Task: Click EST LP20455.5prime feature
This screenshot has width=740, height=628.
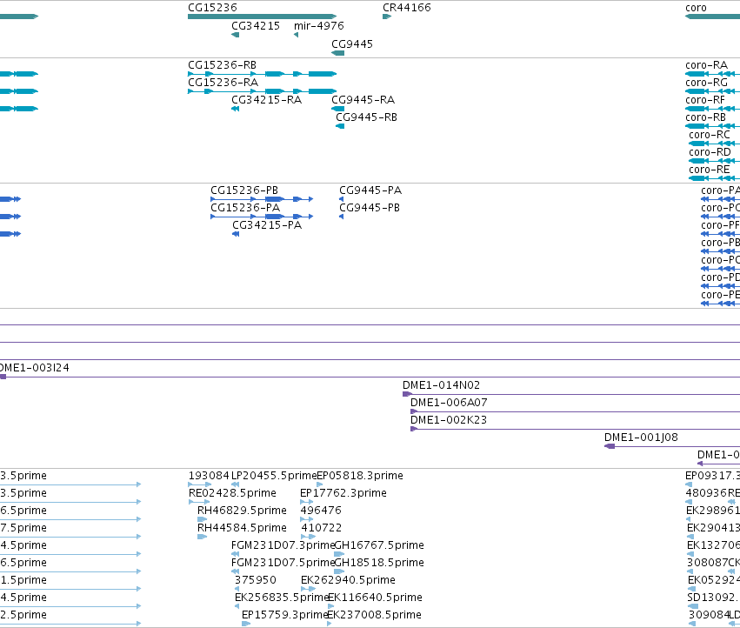Action: coord(235,484)
